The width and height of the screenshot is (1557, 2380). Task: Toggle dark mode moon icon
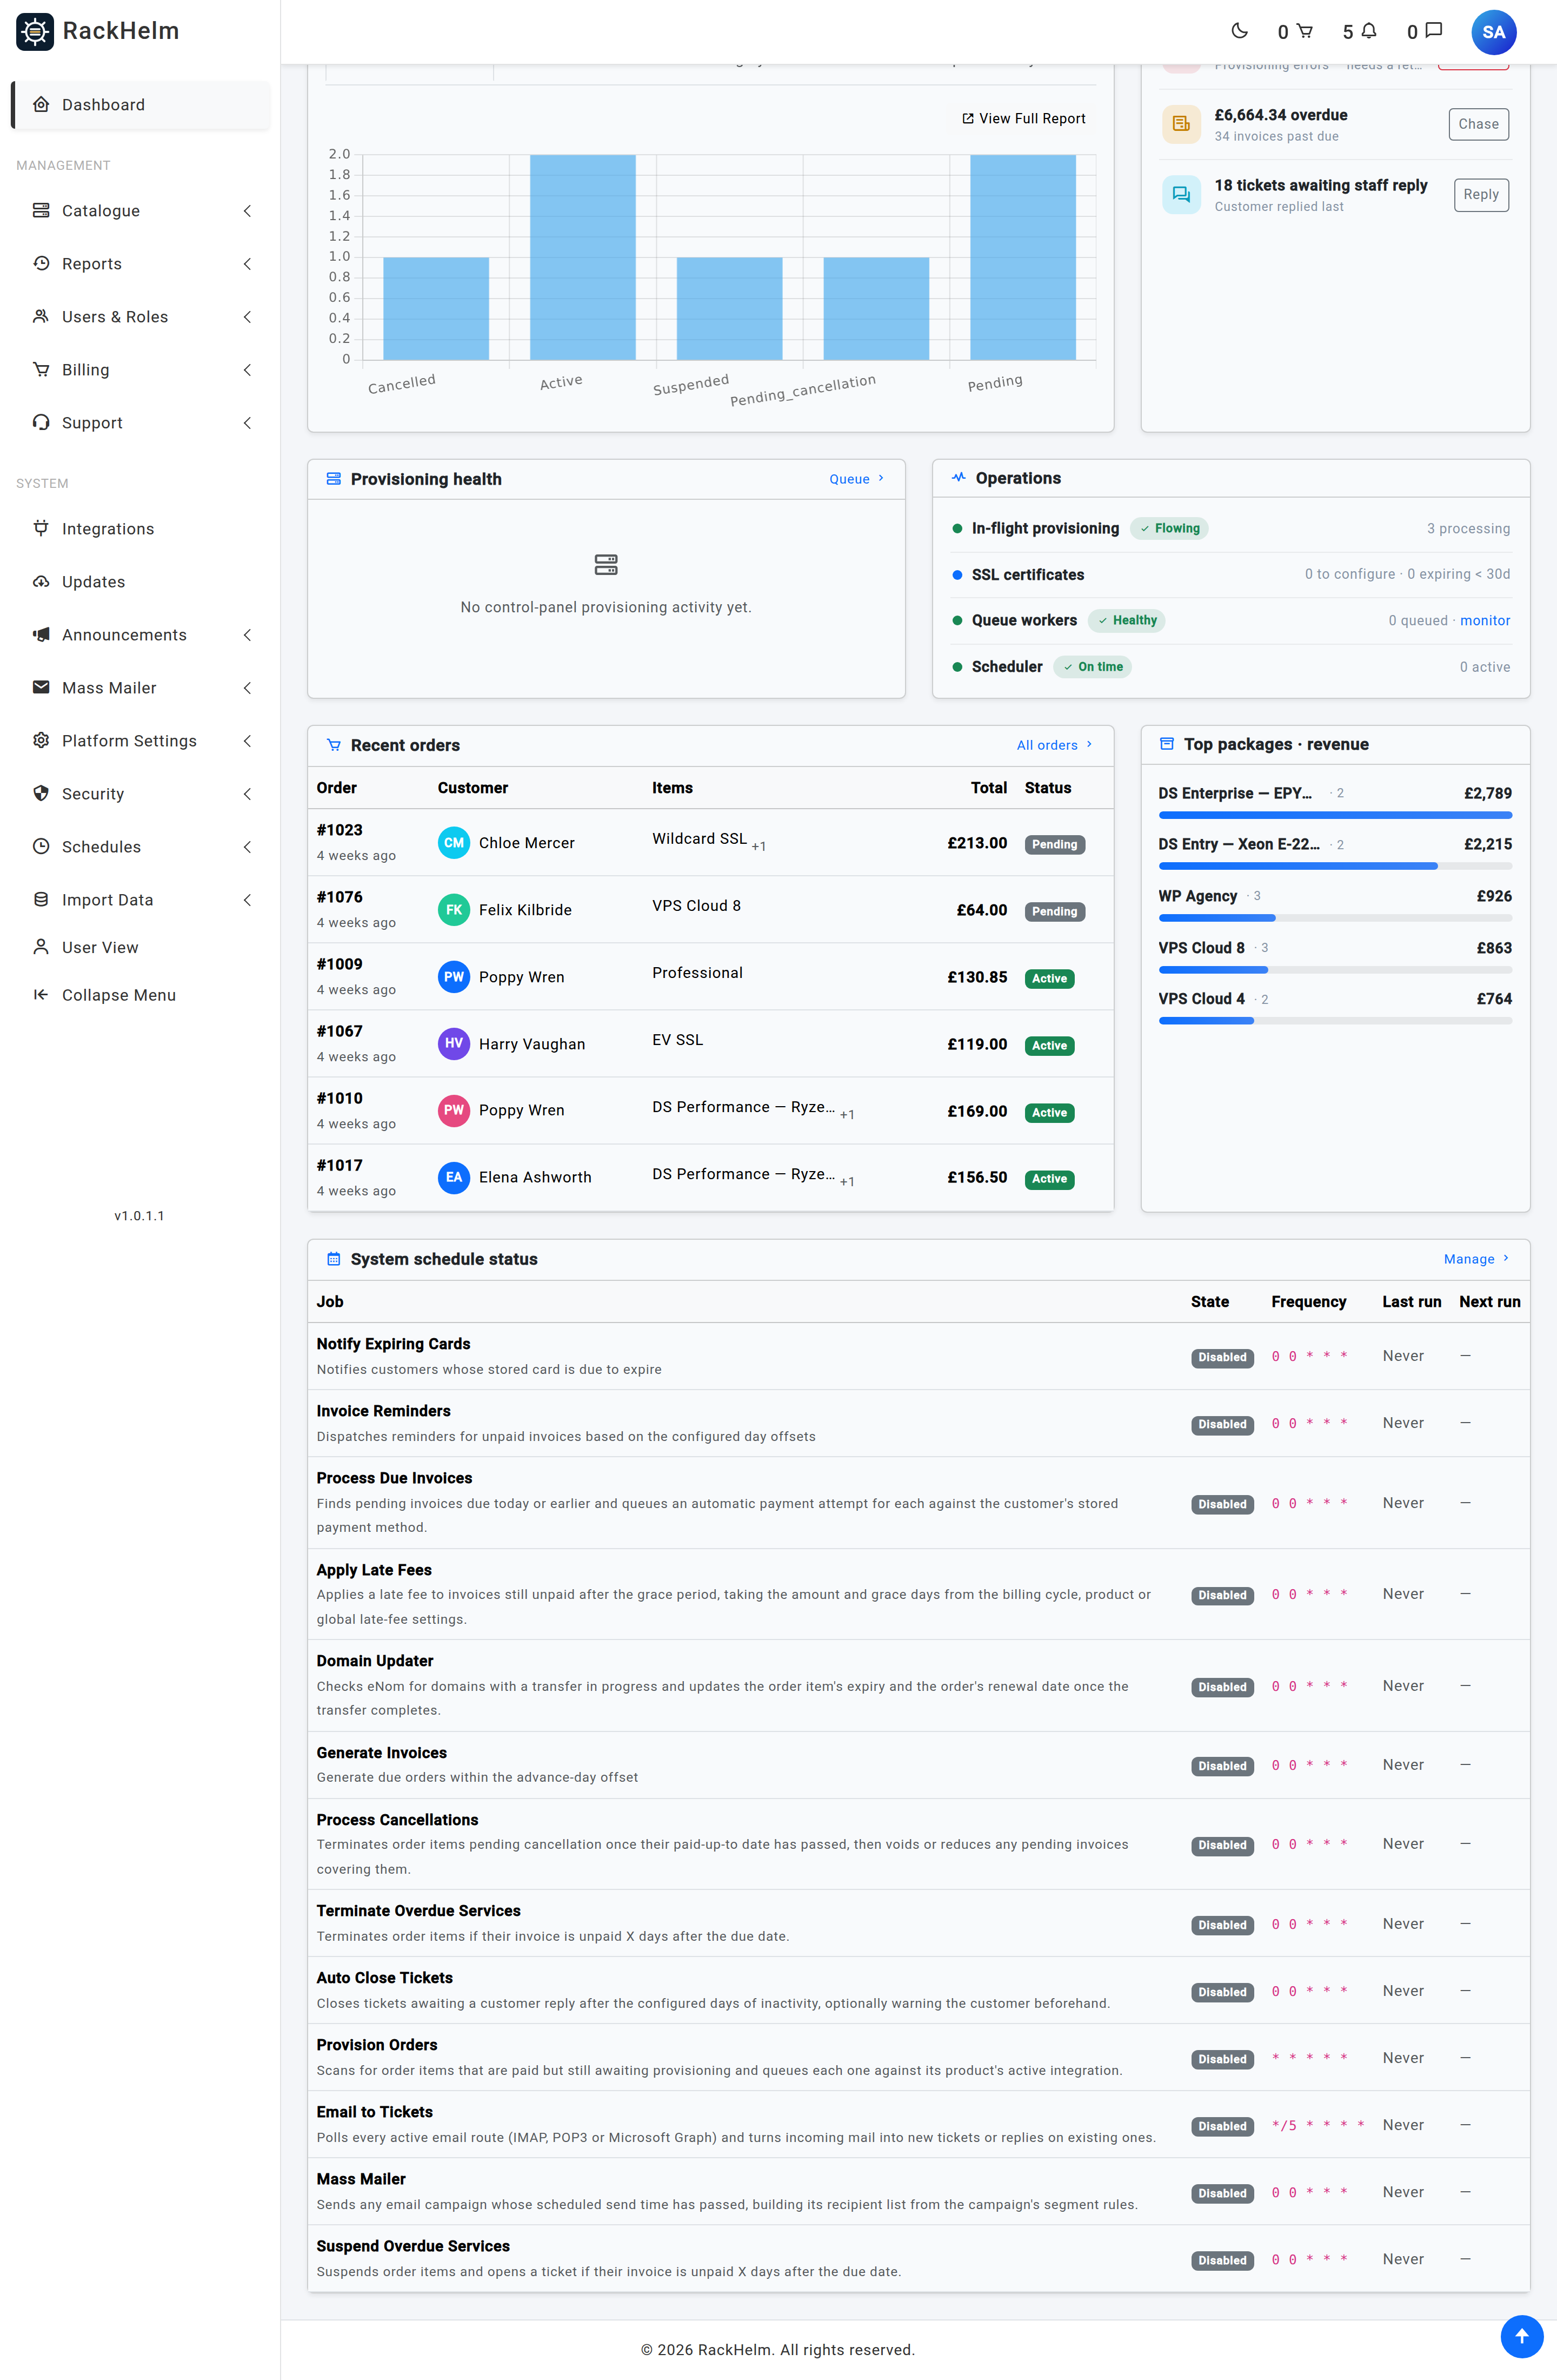[1239, 31]
